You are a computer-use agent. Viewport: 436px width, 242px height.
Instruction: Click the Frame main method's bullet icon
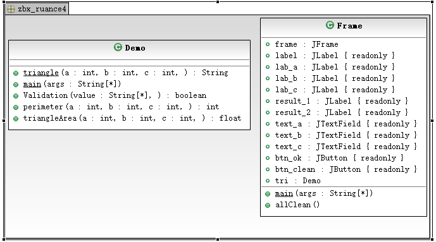(x=268, y=194)
